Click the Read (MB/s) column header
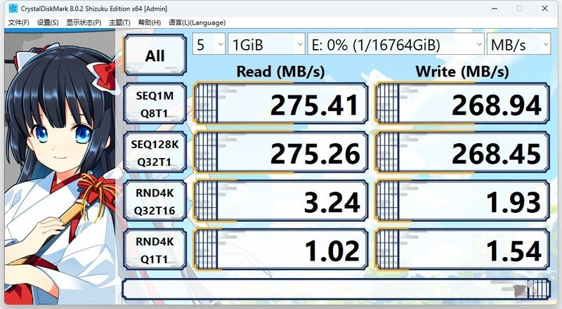The width and height of the screenshot is (562, 309). click(x=280, y=72)
